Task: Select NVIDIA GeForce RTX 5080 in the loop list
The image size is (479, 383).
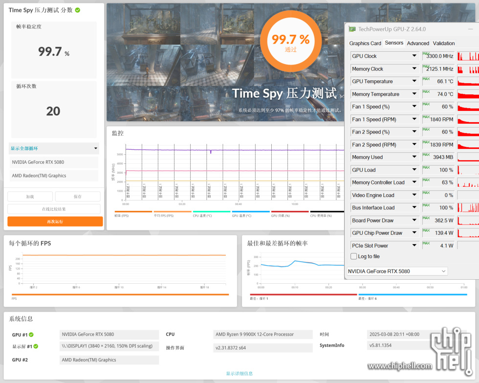Action: pyautogui.click(x=54, y=162)
